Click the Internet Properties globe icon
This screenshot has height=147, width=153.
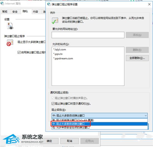[x=2, y=4]
